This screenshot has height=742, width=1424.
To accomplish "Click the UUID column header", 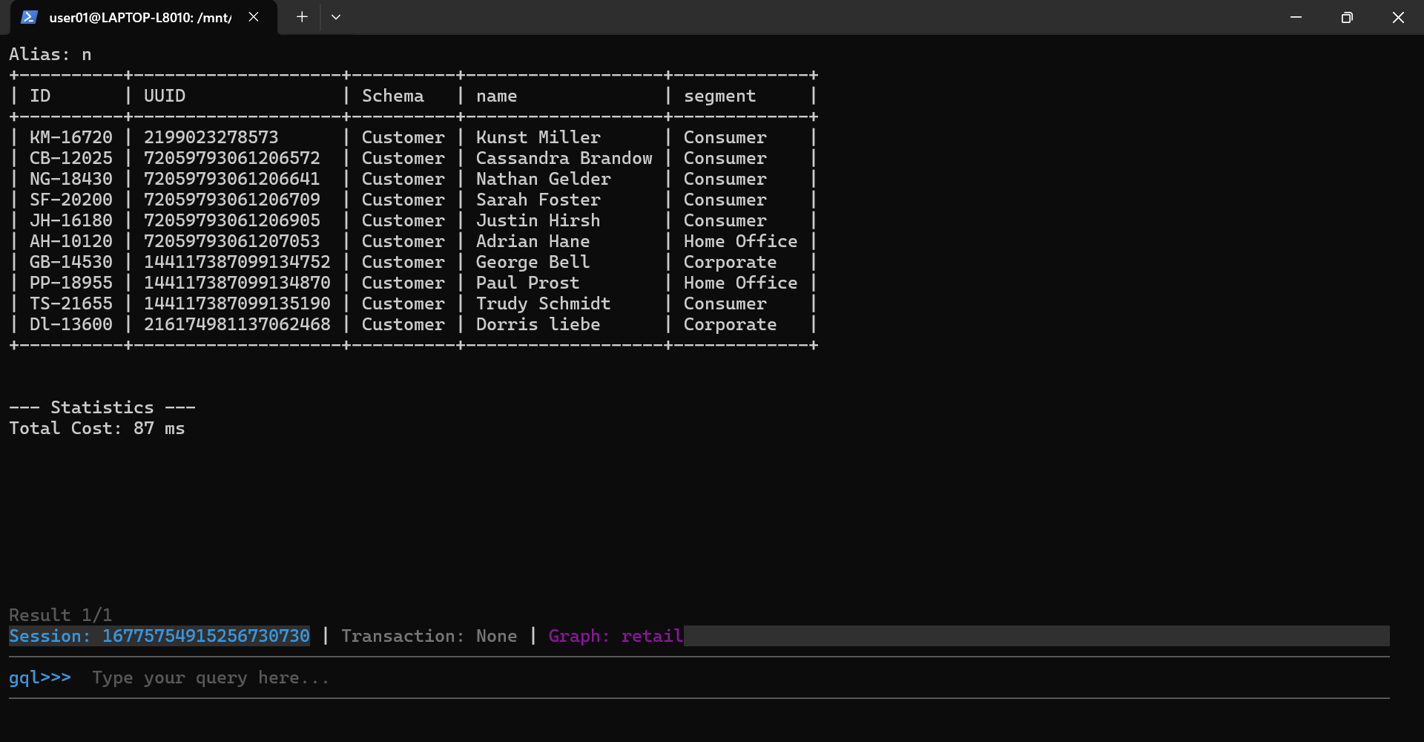I will 165,96.
